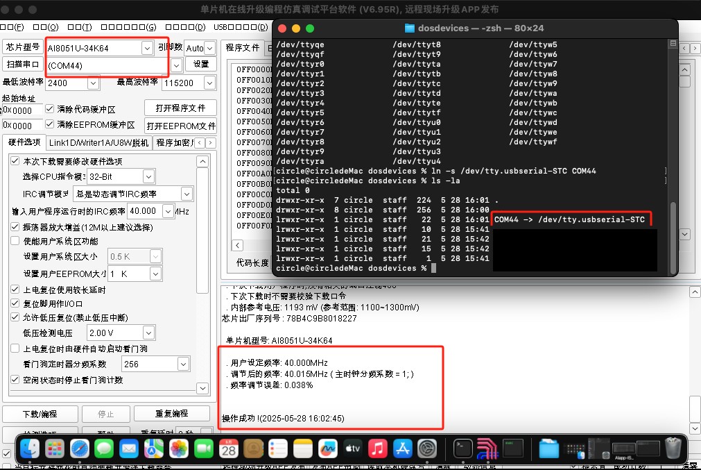Open 低压检测电压 2.00 V dropdown

(149, 333)
